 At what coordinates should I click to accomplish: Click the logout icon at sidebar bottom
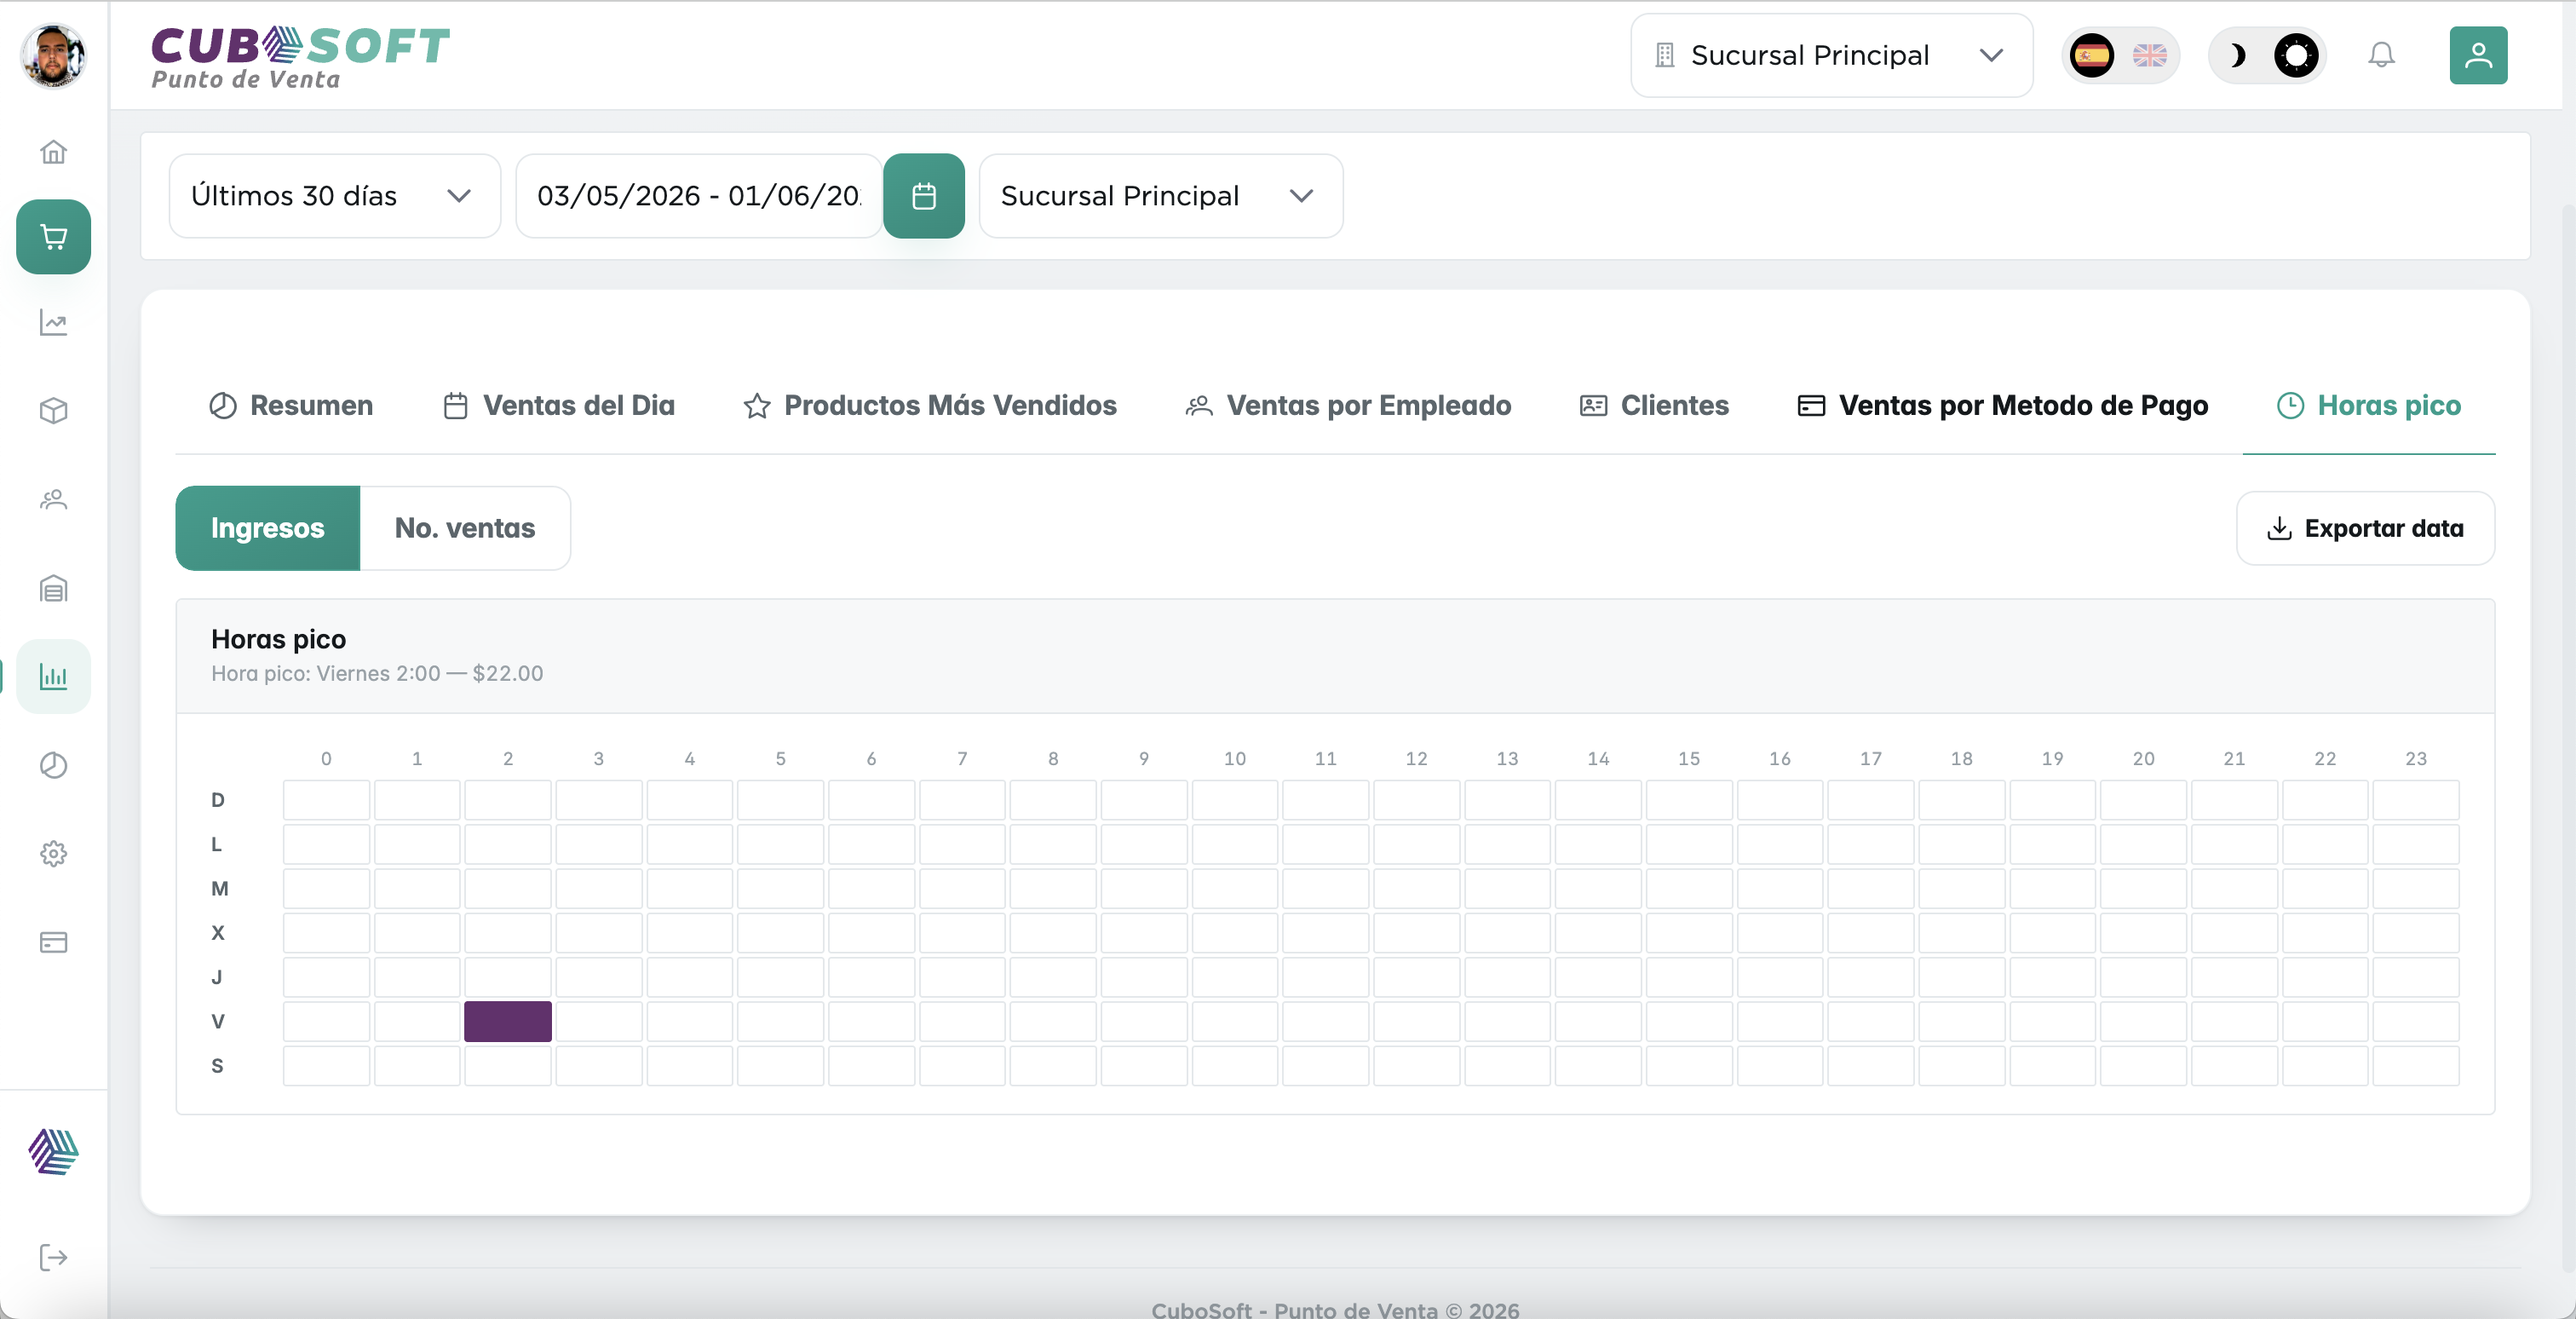53,1257
